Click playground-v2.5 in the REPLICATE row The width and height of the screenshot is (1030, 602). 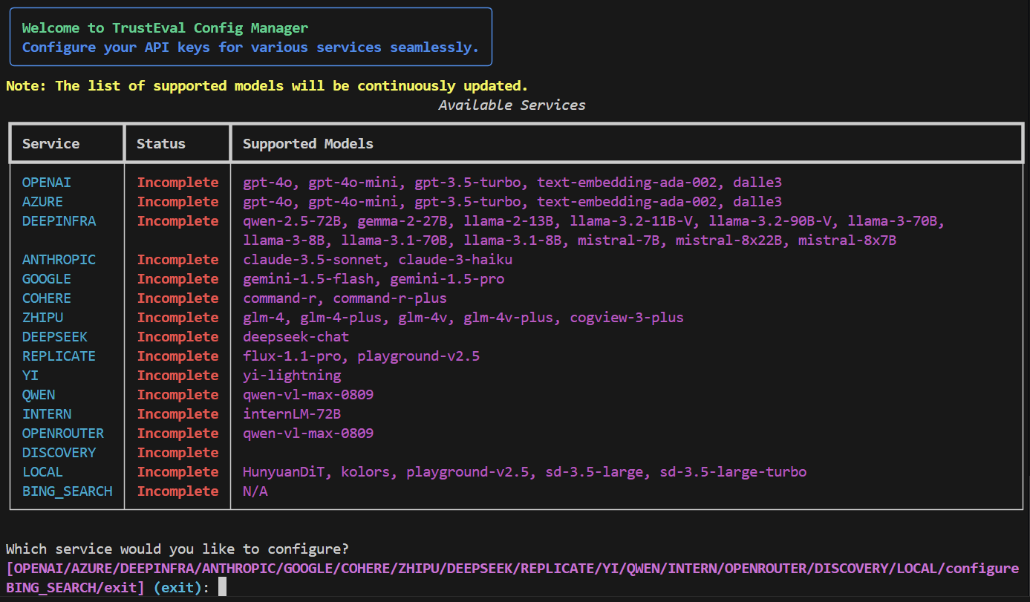(x=418, y=356)
